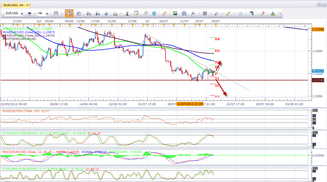Viewport: 327px width, 182px height.
Task: Open the toolbar overflow options menu
Action: click(280, 13)
